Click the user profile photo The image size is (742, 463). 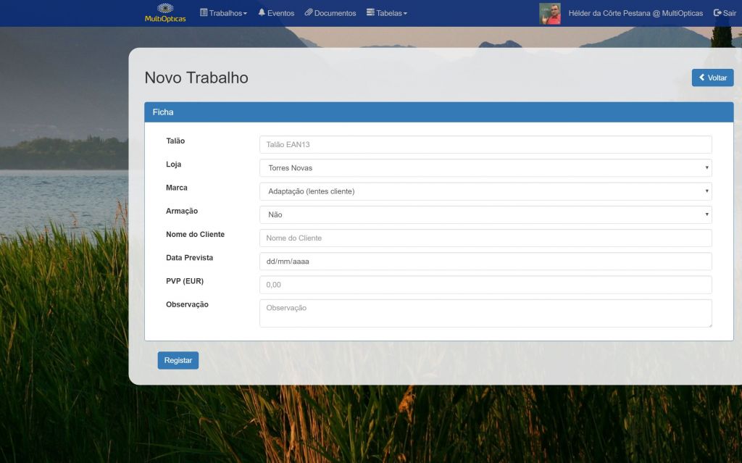point(550,13)
